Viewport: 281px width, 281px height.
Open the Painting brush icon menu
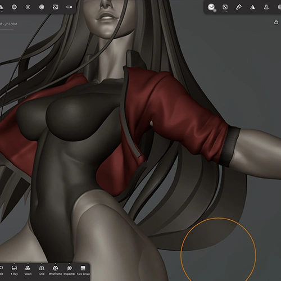coord(239,7)
